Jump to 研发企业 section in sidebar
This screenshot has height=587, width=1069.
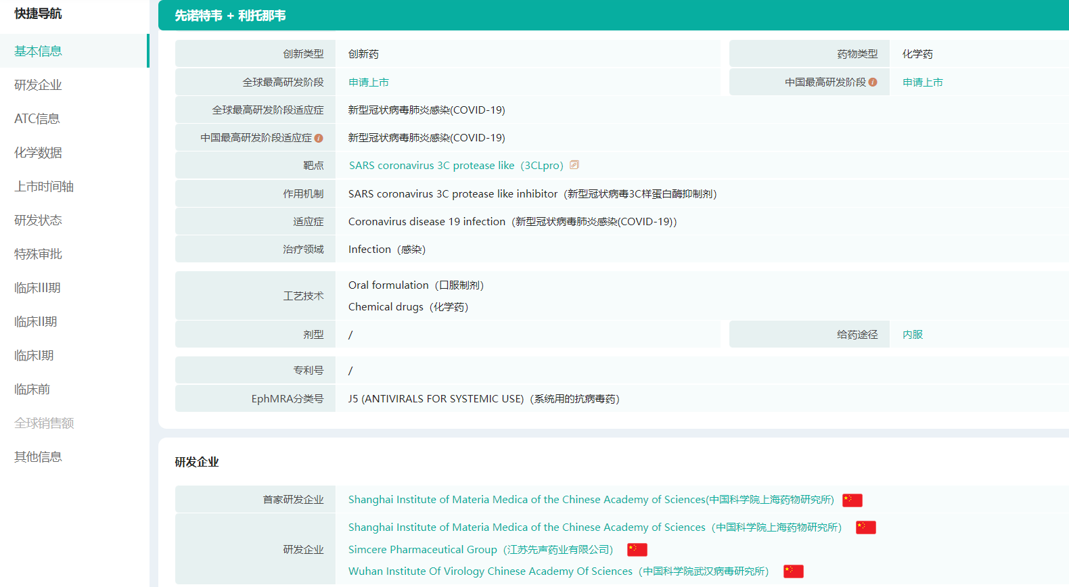38,85
